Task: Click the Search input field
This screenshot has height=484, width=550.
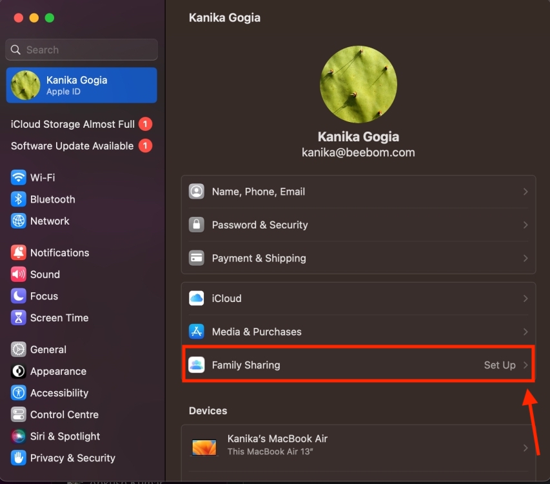Action: click(81, 50)
